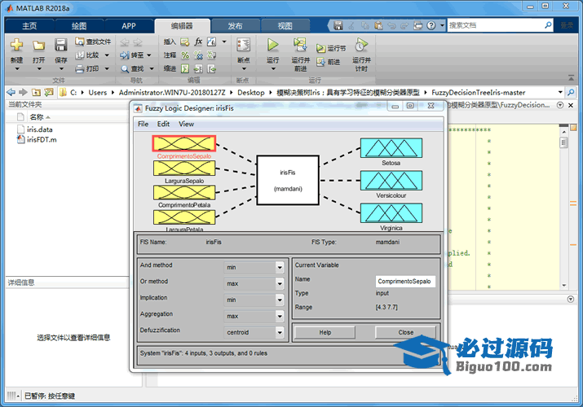Screen dimensions: 583x407
Task: Switch to the 视图 ribbon tab
Action: [285, 26]
